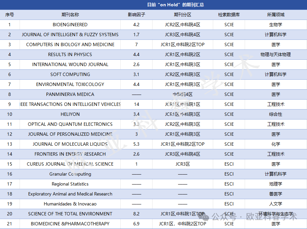Click Granular Computing journal cell
The width and height of the screenshot is (307, 229).
[x=70, y=174]
